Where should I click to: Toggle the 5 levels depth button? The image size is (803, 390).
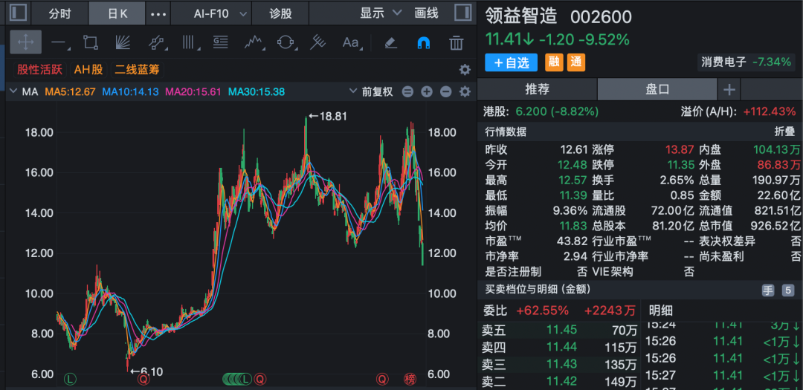tap(788, 290)
